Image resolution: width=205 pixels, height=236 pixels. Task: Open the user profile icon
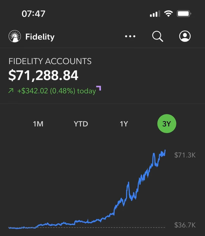(x=185, y=36)
